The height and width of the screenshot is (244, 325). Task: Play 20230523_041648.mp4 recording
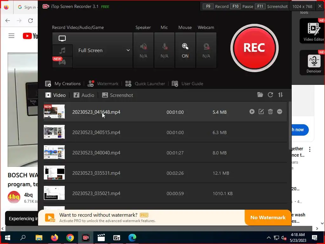pyautogui.click(x=252, y=112)
